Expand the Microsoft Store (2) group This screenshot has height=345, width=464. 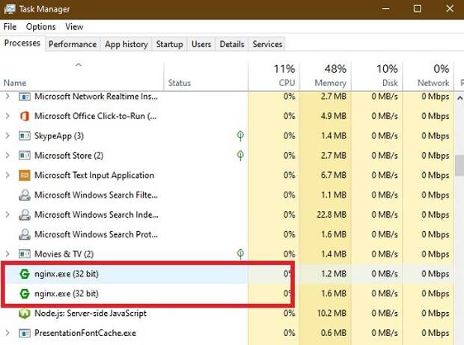pyautogui.click(x=7, y=156)
